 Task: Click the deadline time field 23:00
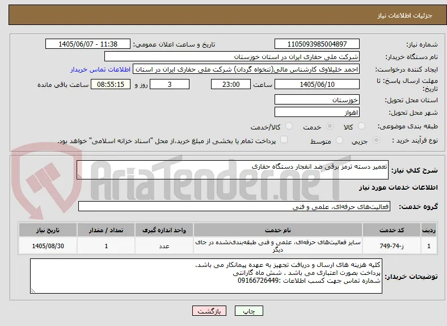[231, 84]
